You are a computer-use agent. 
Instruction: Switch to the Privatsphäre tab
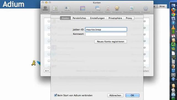(x=115, y=18)
